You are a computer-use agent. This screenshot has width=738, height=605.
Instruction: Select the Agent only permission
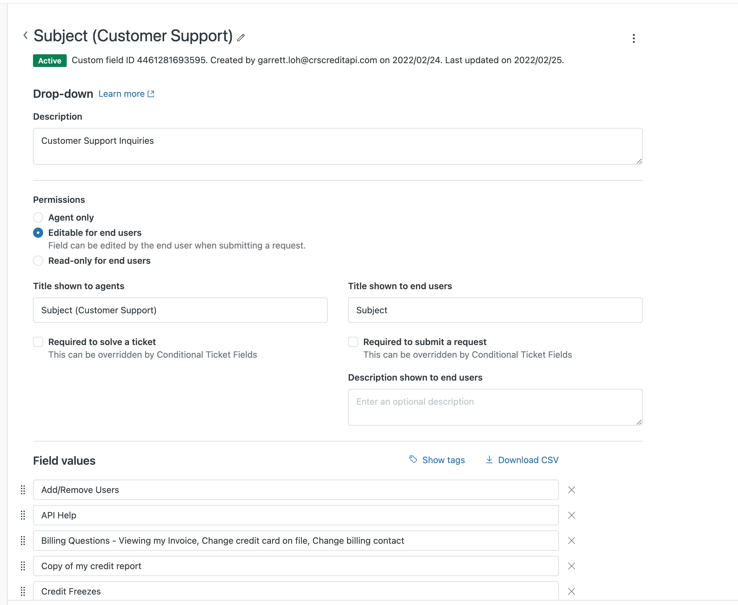[x=38, y=217]
